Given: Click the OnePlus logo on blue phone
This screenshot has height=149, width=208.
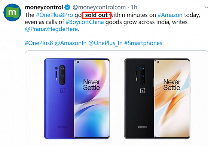Looking at the screenshot, I should pos(62,90).
